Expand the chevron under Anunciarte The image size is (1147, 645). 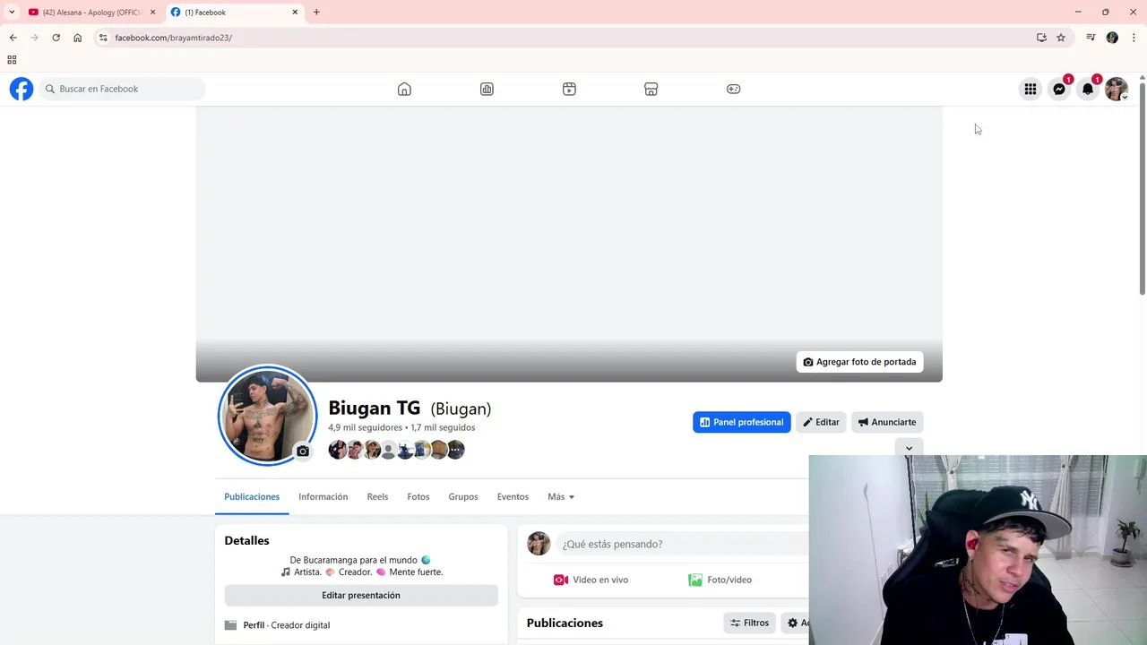[909, 448]
